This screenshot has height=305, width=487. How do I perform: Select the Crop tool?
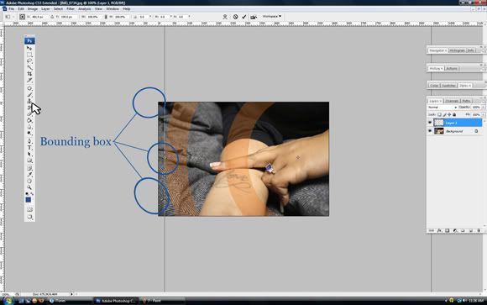[x=29, y=74]
